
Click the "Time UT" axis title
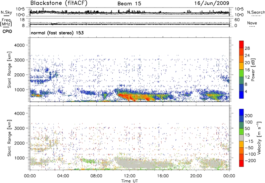click(x=130, y=181)
